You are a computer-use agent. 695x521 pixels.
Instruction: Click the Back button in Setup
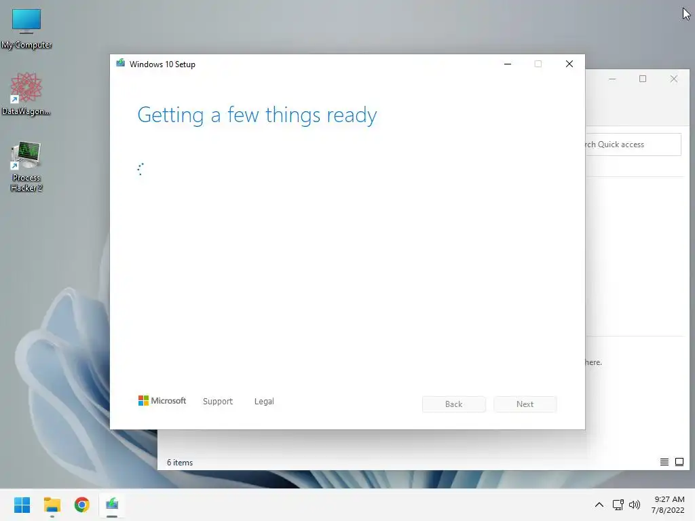click(x=453, y=404)
